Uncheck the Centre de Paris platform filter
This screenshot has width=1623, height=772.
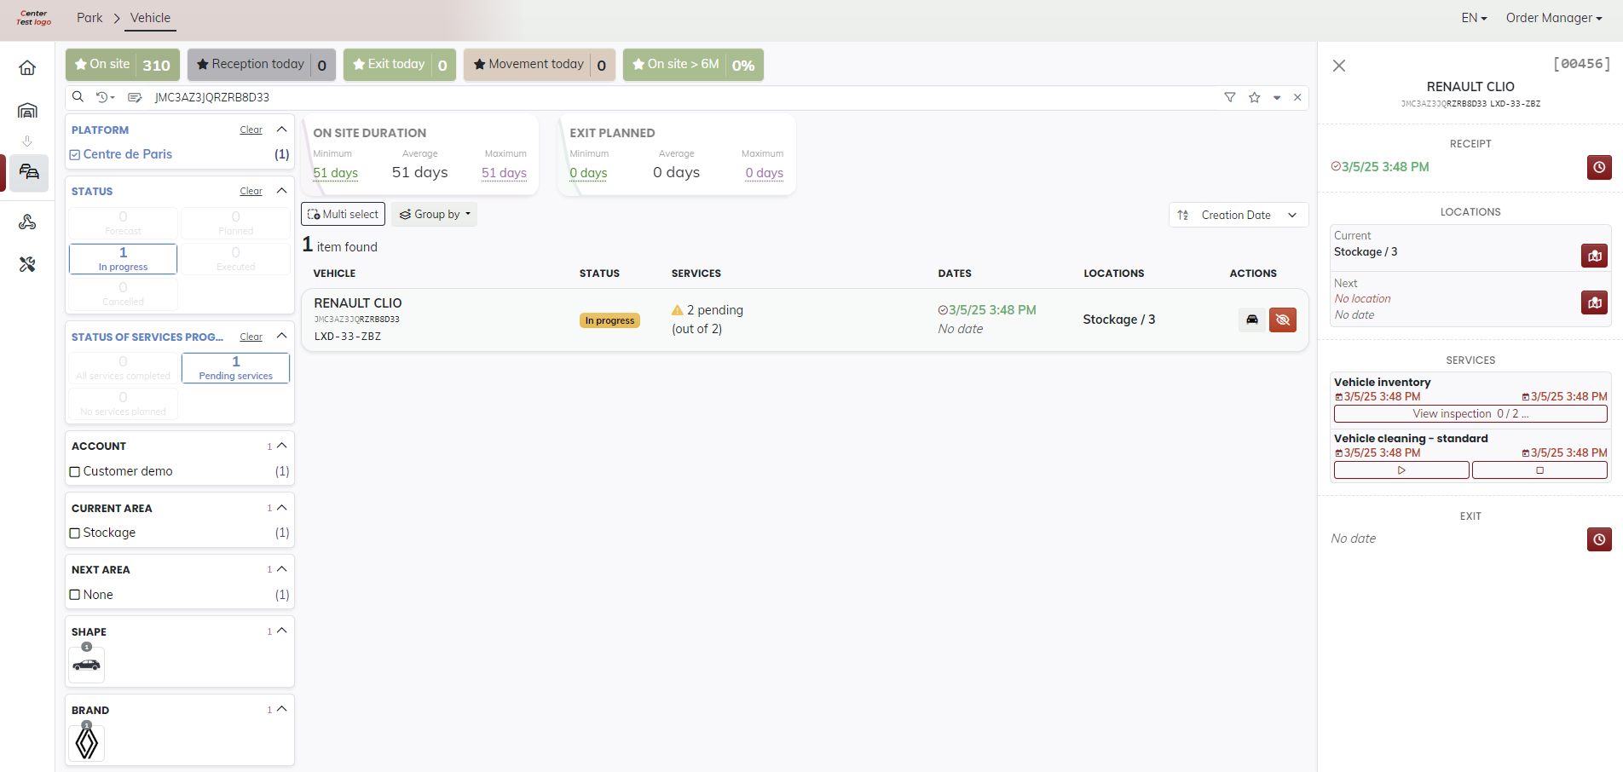75,155
